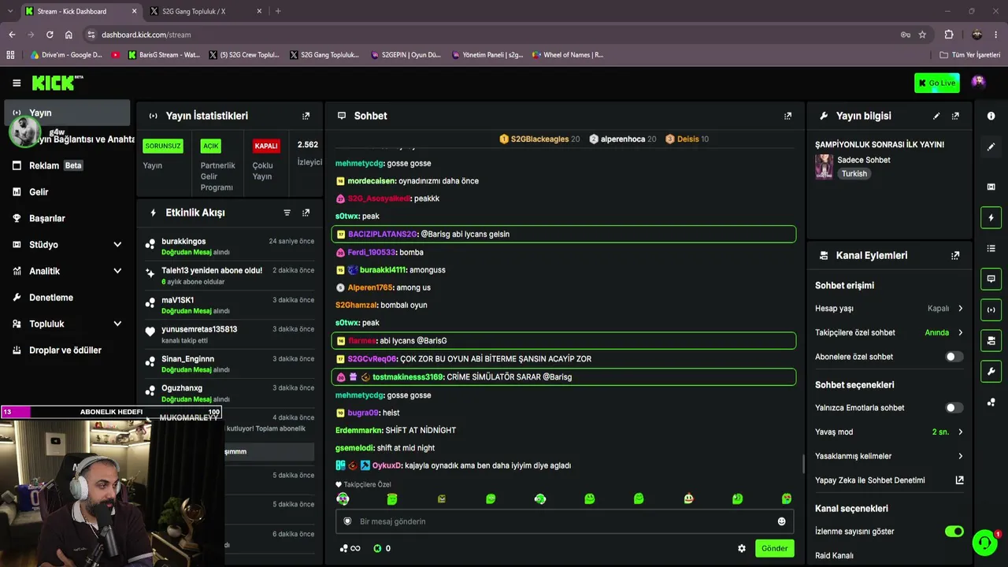Click the KAPALI Çoklu Yayın badge
The height and width of the screenshot is (567, 1008).
[x=266, y=146]
